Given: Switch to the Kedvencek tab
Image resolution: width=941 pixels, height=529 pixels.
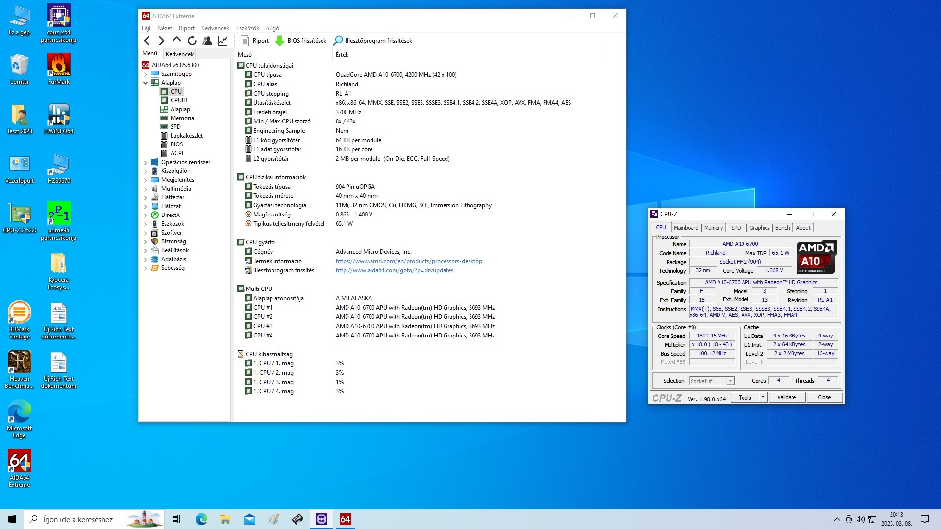Looking at the screenshot, I should coord(179,54).
